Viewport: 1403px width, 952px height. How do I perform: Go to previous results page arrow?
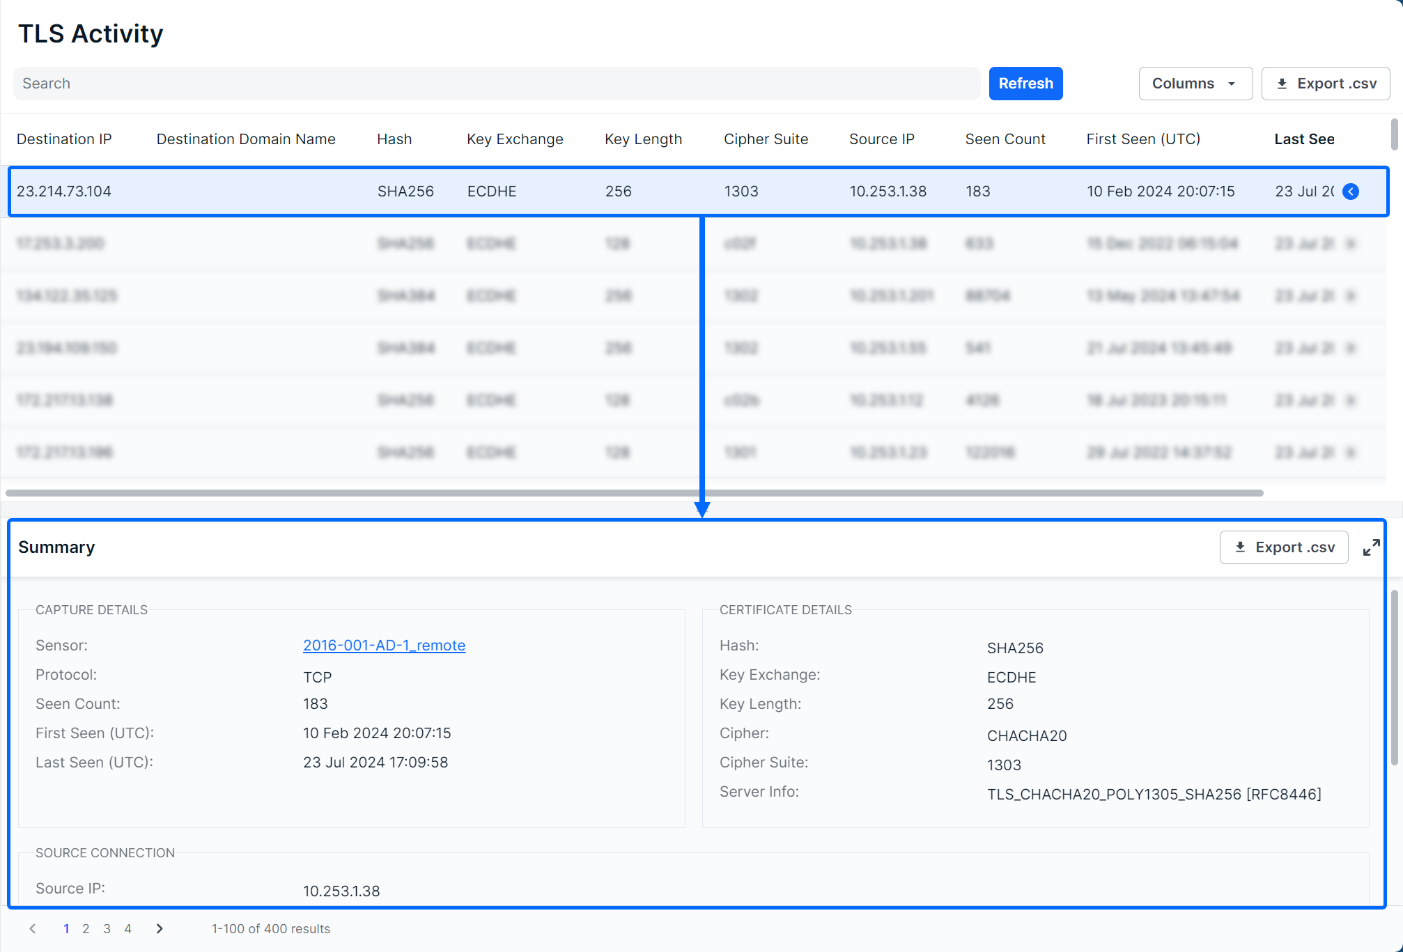click(x=32, y=928)
